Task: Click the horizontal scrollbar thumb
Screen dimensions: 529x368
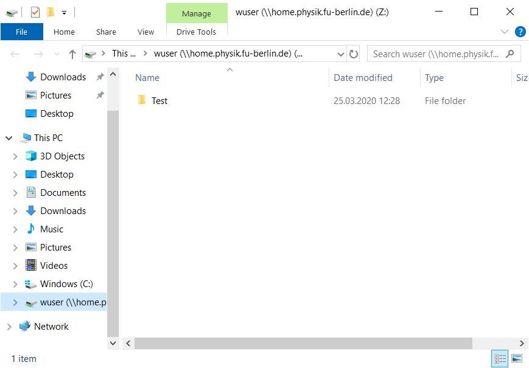Action: [303, 344]
